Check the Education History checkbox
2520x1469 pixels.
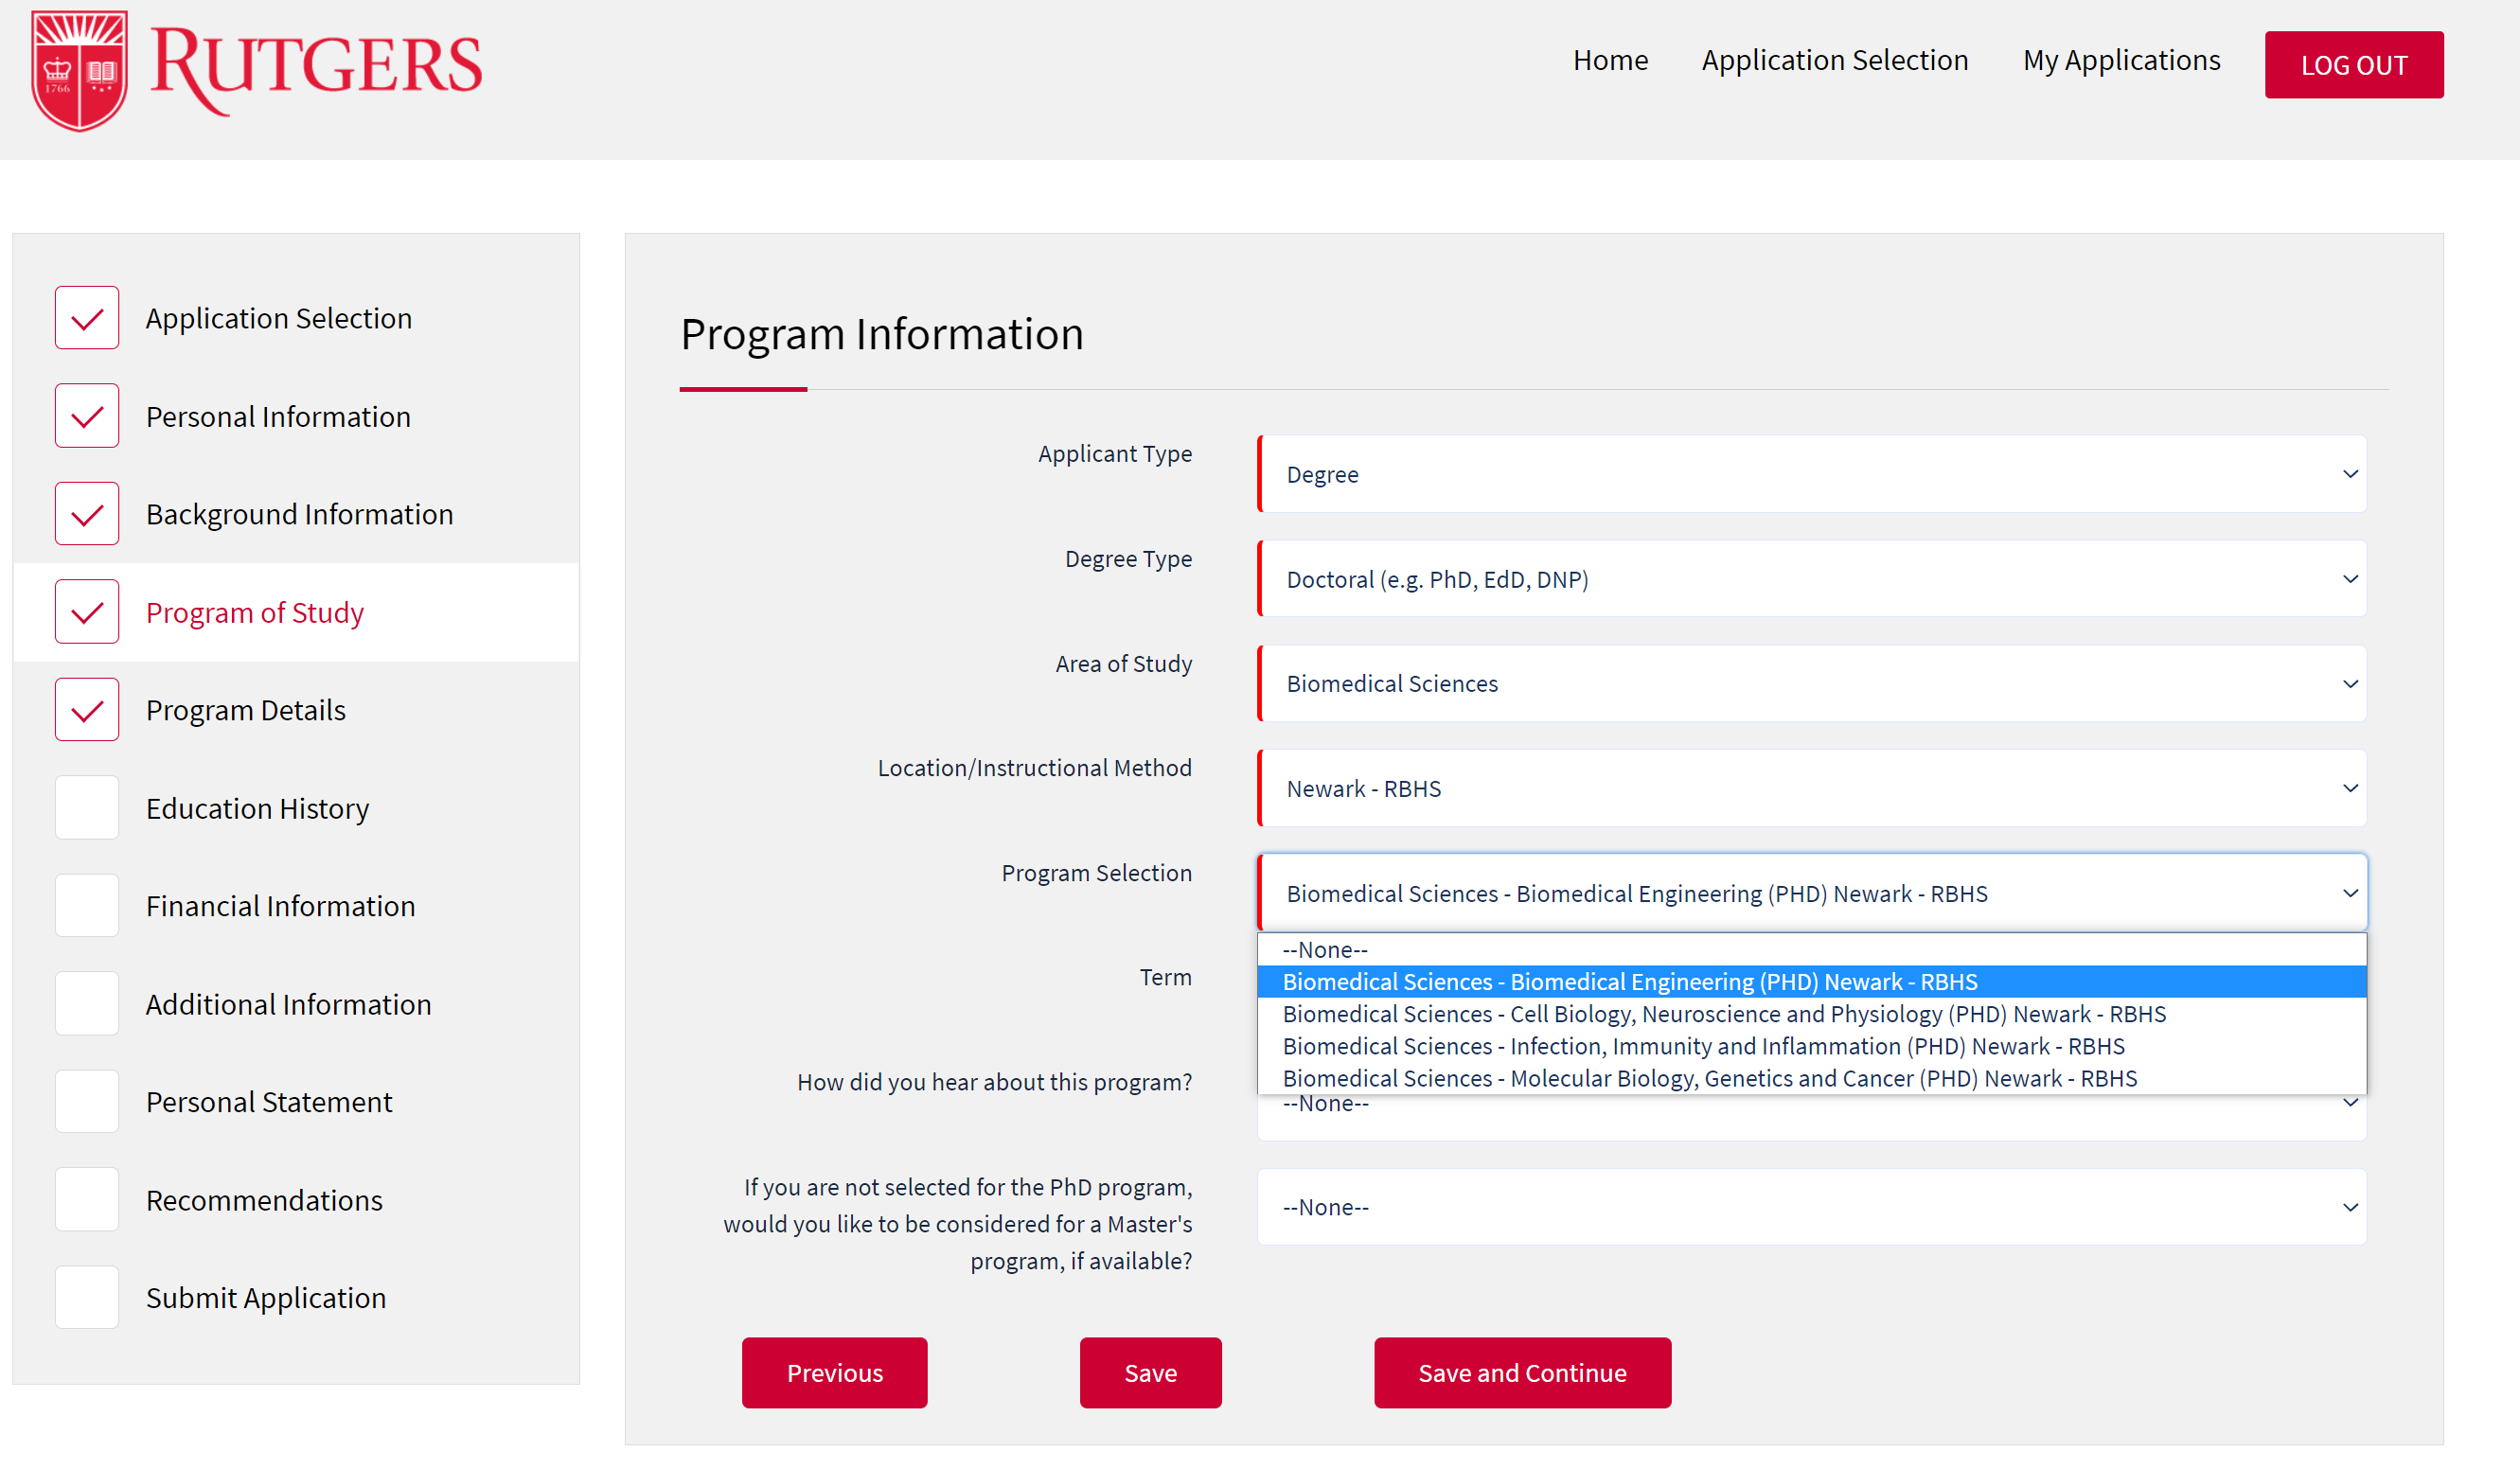point(87,806)
